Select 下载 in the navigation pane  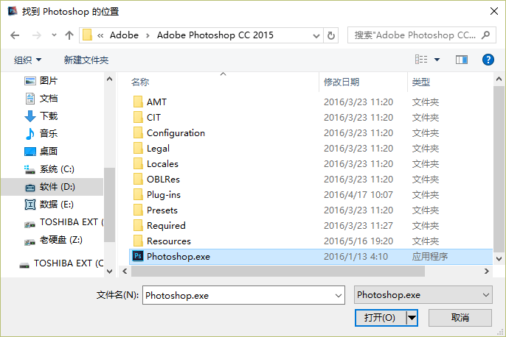[x=49, y=116]
